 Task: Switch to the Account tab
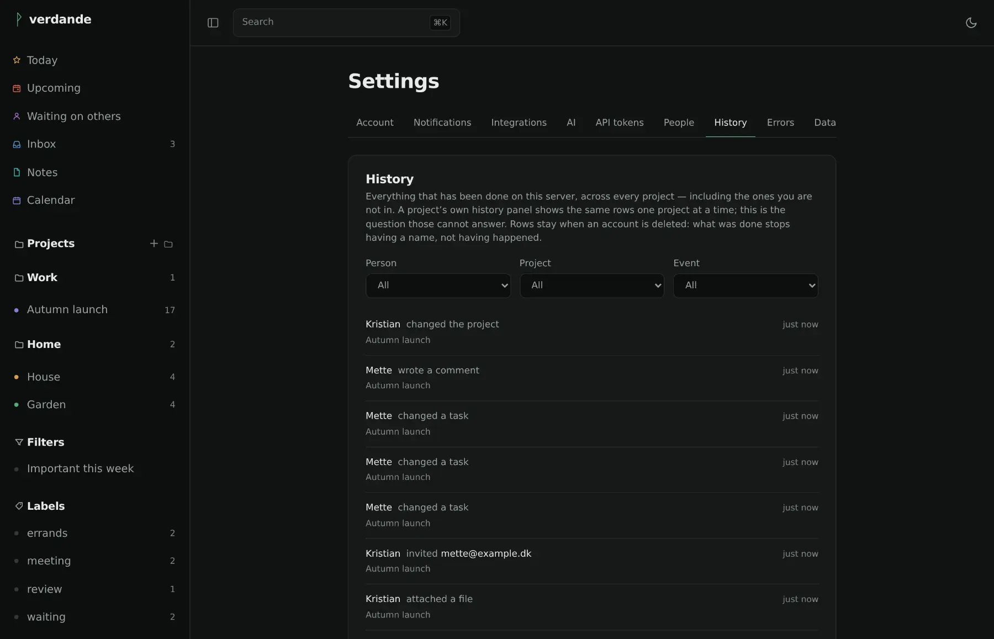pos(375,123)
